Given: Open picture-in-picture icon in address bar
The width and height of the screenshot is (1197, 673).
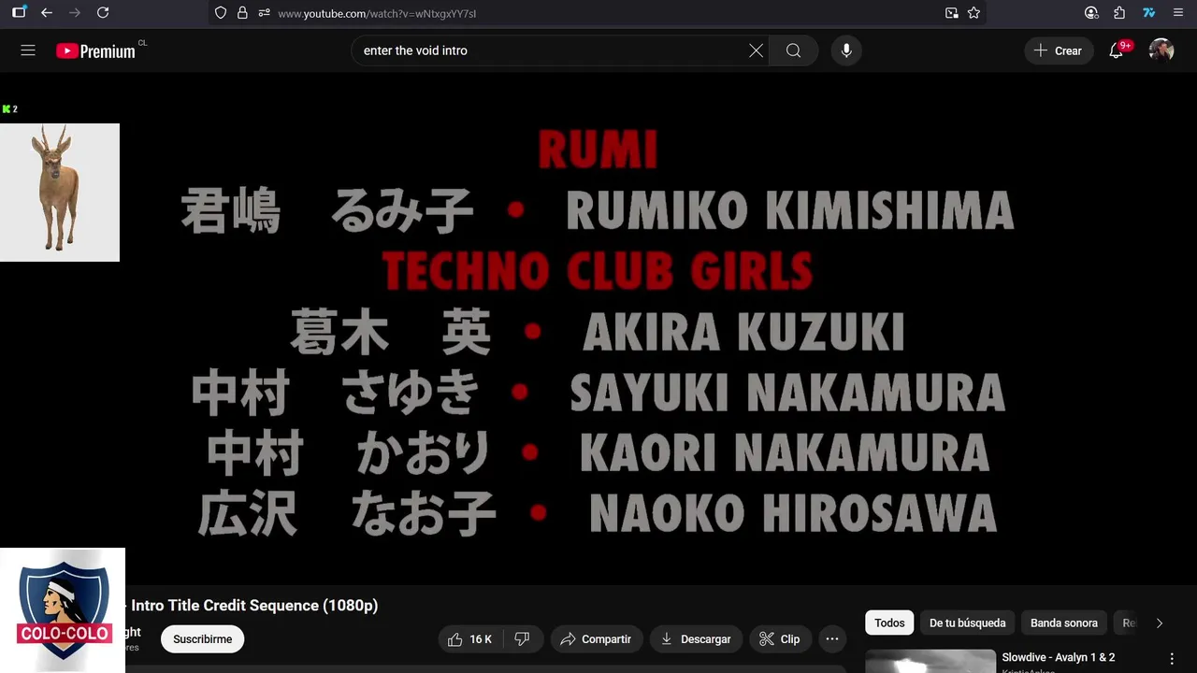Looking at the screenshot, I should pos(951,13).
